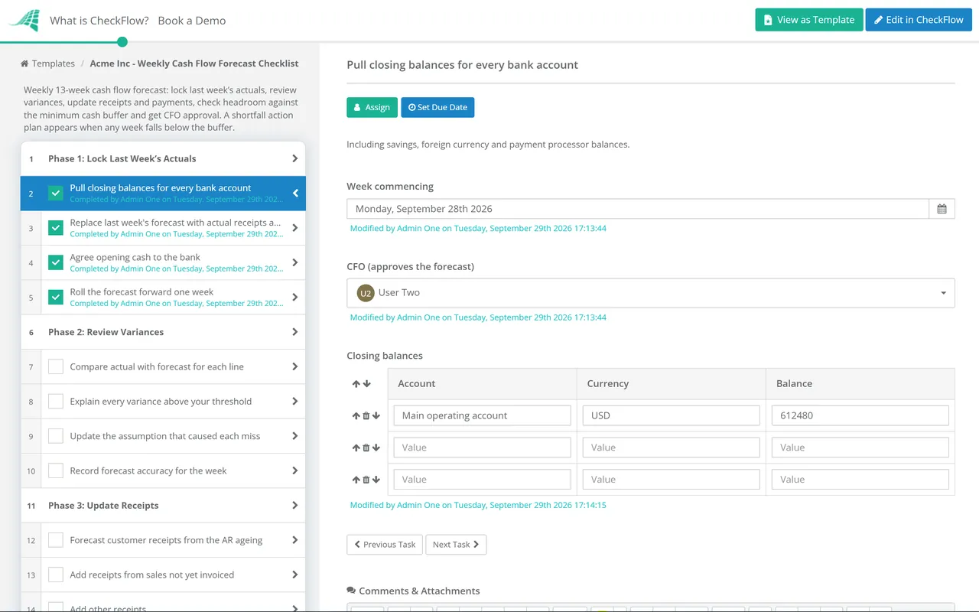This screenshot has height=612, width=979.
Task: Check Add receipts from sales not yet invoiced
Action: pyautogui.click(x=56, y=575)
